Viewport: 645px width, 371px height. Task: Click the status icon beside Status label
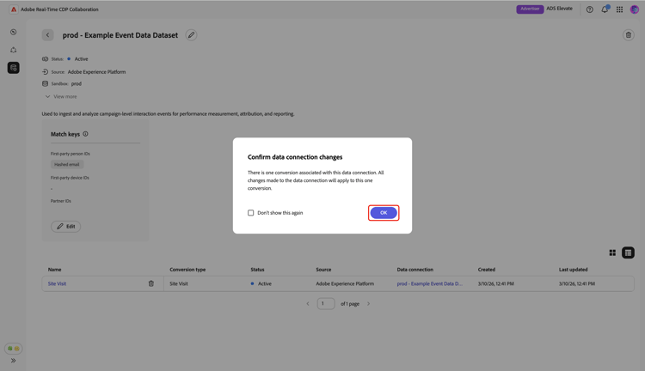[46, 58]
